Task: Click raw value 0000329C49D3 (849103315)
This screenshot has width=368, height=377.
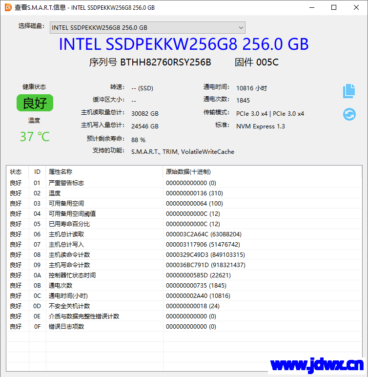Action: click(205, 255)
